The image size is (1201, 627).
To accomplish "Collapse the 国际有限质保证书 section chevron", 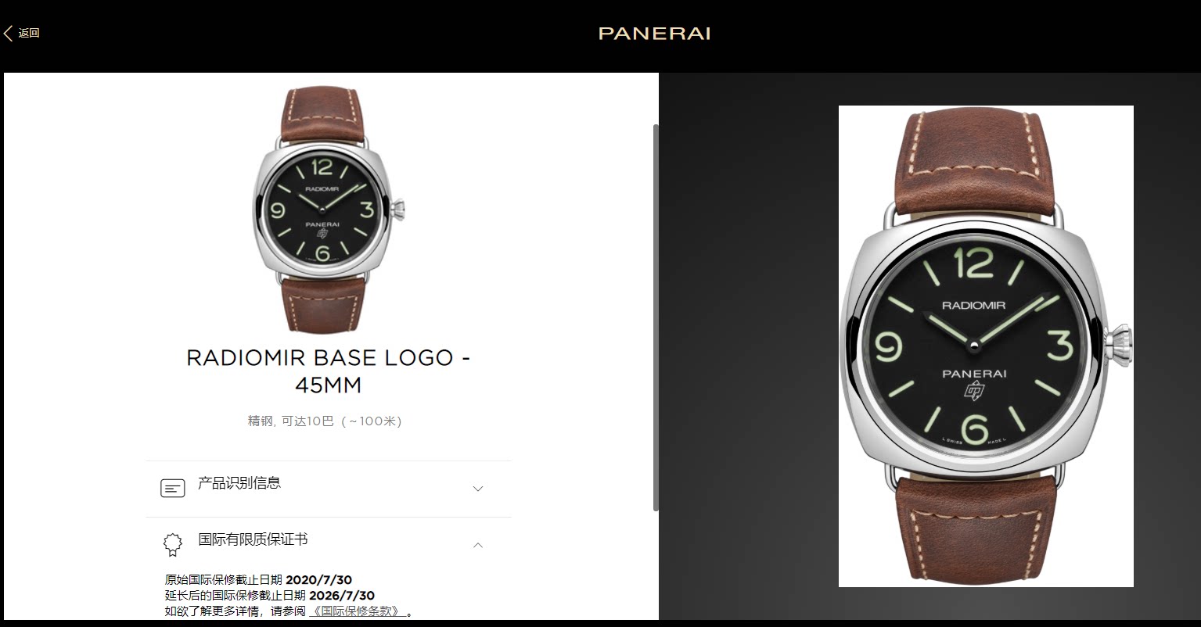I will 478,545.
